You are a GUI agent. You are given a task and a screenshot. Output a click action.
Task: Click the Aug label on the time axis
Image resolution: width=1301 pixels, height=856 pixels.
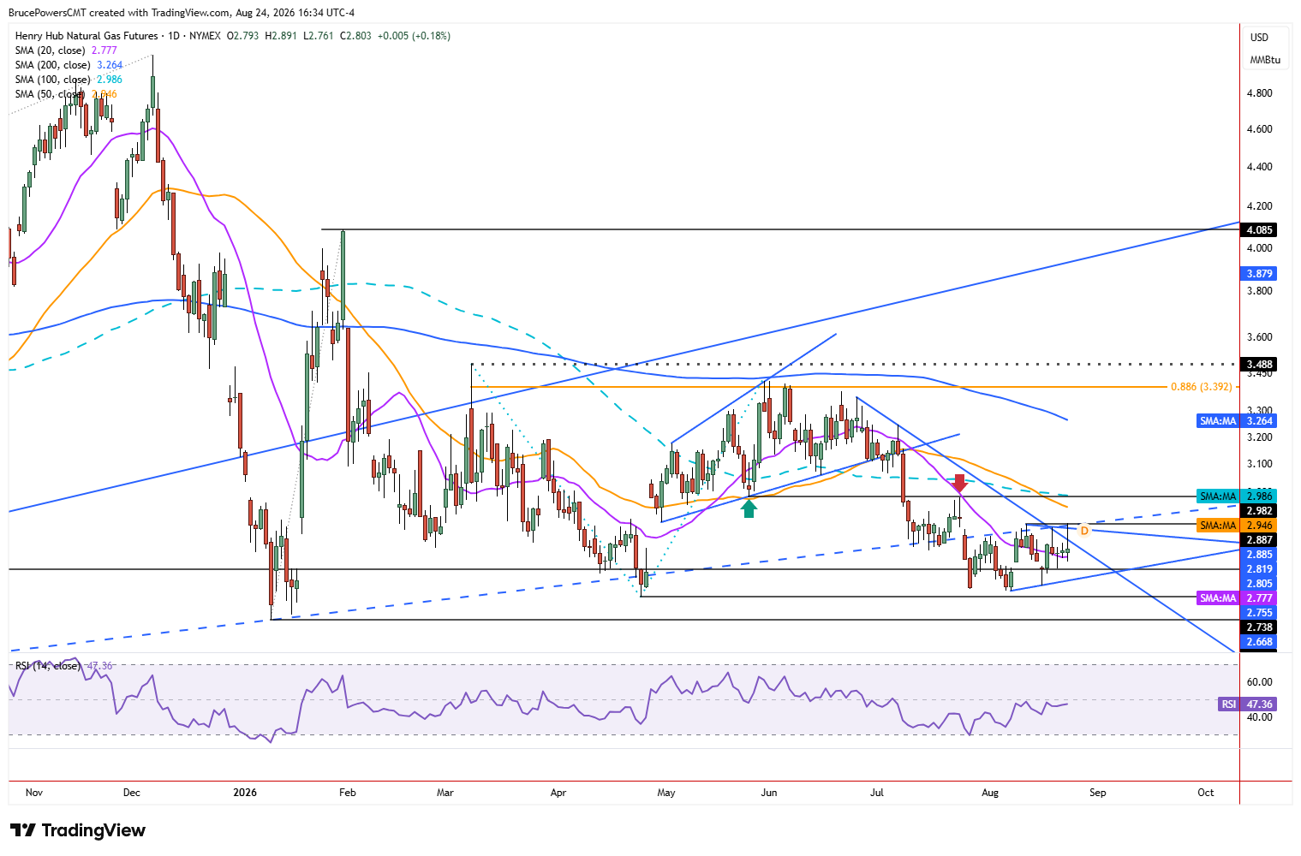[x=990, y=793]
